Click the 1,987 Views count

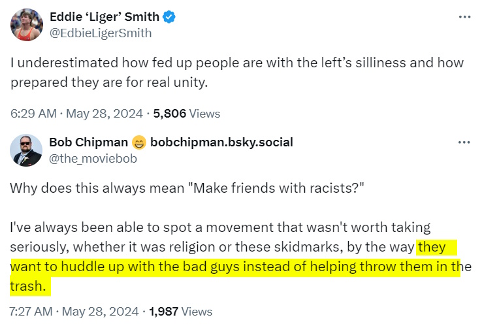(x=181, y=311)
